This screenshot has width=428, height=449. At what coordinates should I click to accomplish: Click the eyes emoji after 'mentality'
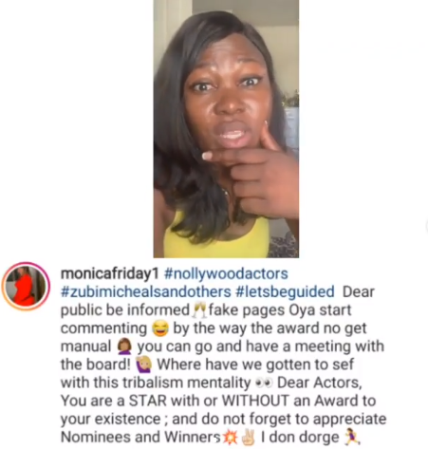(264, 383)
